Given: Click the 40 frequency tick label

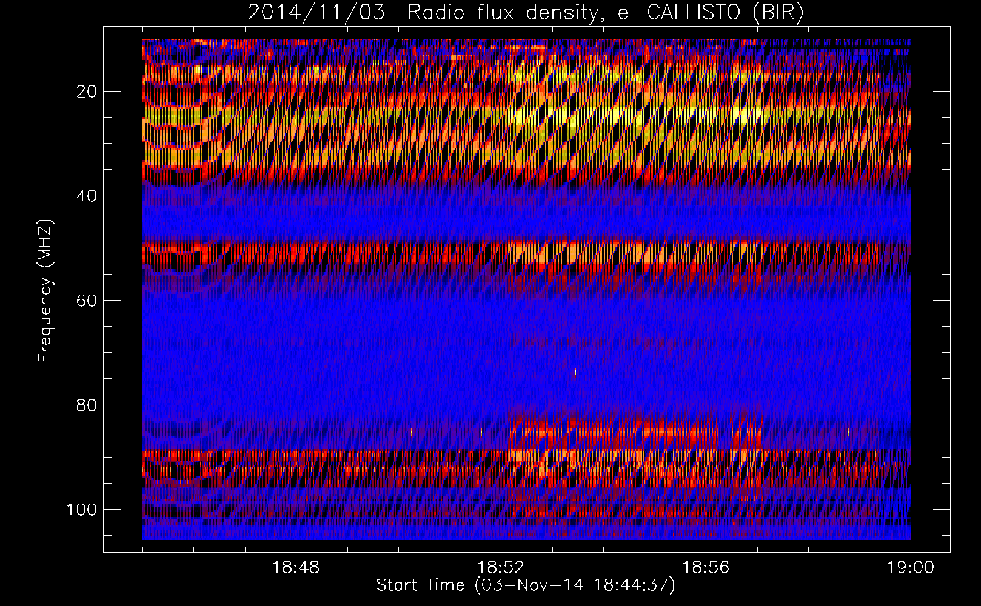Looking at the screenshot, I should [x=87, y=196].
